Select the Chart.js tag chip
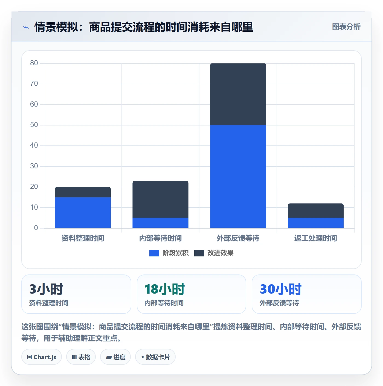 point(42,357)
